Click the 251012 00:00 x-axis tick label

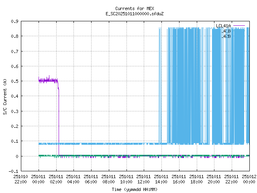(x=249, y=179)
